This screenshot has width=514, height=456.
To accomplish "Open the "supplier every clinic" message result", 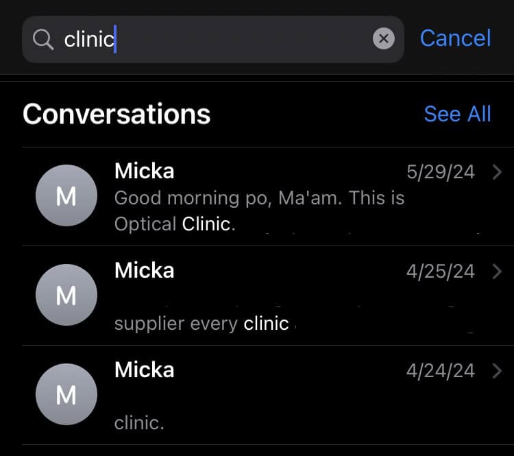I will pyautogui.click(x=201, y=323).
